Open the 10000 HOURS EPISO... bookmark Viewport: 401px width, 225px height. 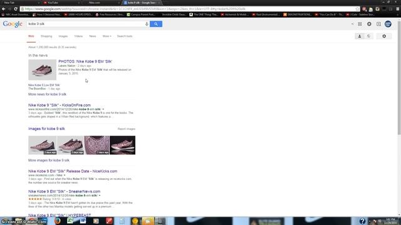click(x=78, y=15)
